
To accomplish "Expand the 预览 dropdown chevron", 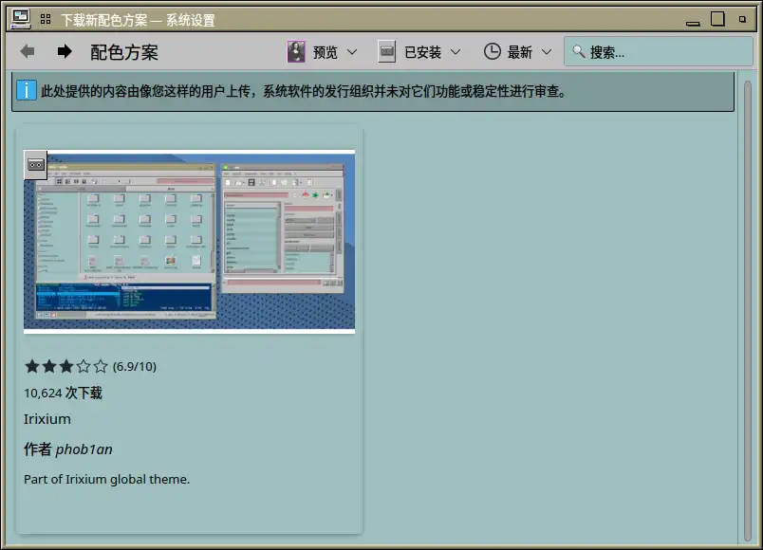I will (352, 52).
